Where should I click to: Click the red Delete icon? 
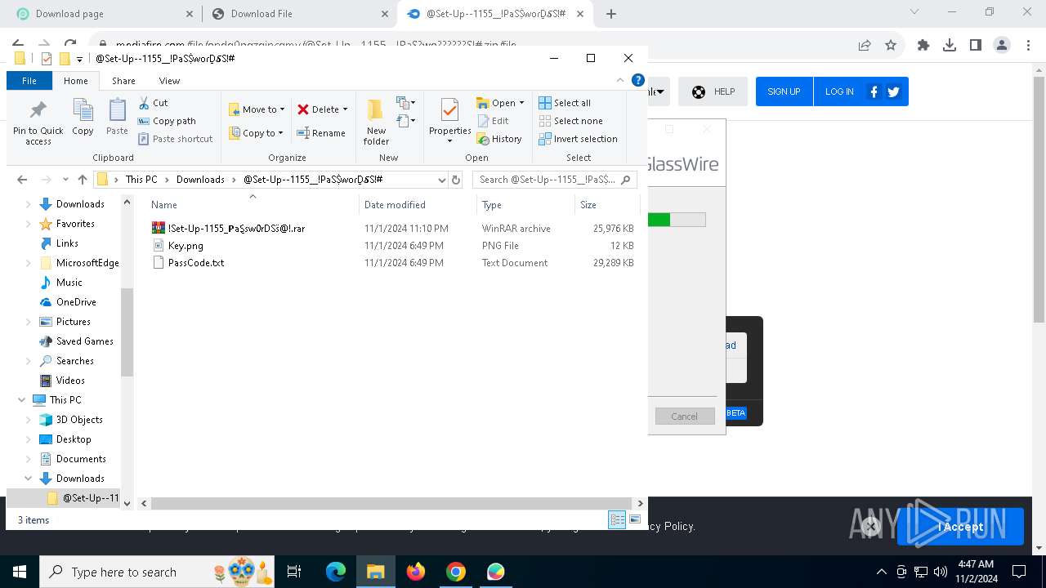coord(303,109)
